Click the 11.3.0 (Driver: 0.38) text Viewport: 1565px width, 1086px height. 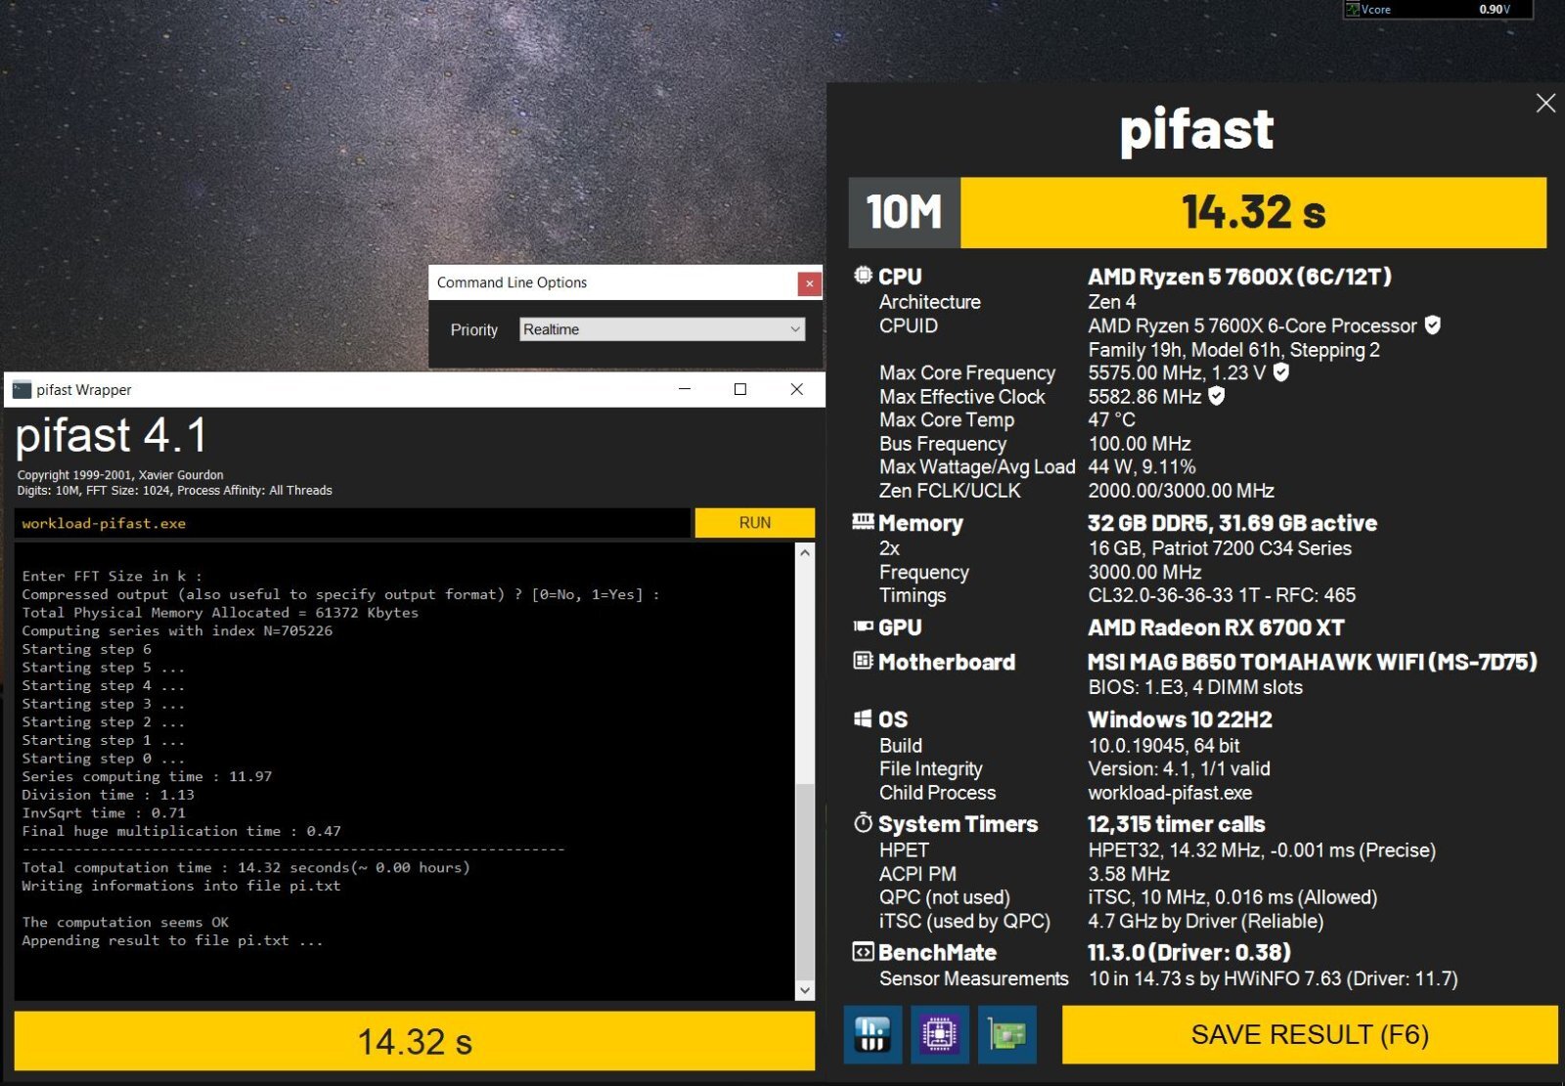pyautogui.click(x=1188, y=952)
